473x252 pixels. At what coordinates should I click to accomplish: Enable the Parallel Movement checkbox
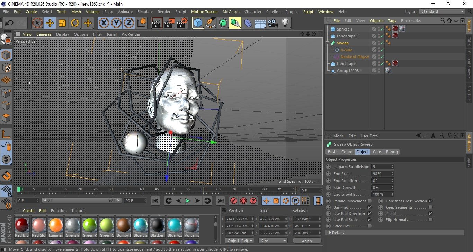click(x=369, y=201)
